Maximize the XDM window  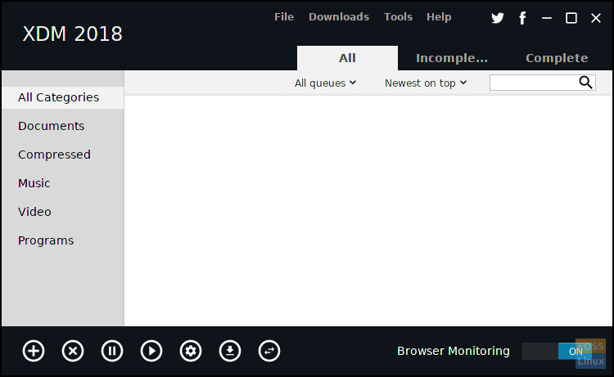tap(571, 18)
